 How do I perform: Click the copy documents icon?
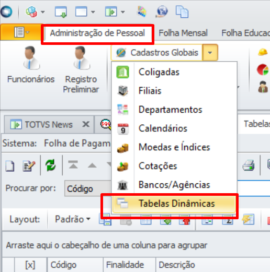(x=182, y=11)
